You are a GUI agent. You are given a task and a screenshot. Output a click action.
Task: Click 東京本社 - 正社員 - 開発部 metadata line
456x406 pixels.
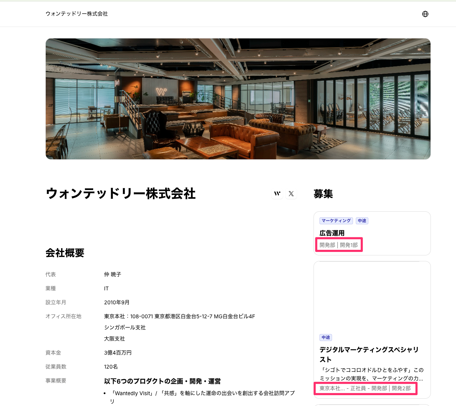click(365, 388)
